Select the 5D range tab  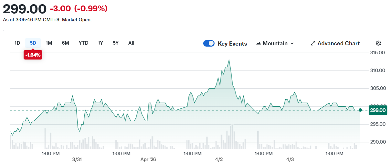point(33,43)
